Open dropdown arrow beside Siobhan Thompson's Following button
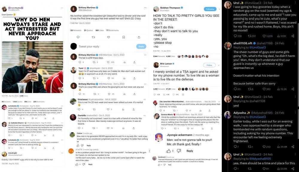Image resolution: width=299 pixels, height=172 pixels. pyautogui.click(x=219, y=9)
